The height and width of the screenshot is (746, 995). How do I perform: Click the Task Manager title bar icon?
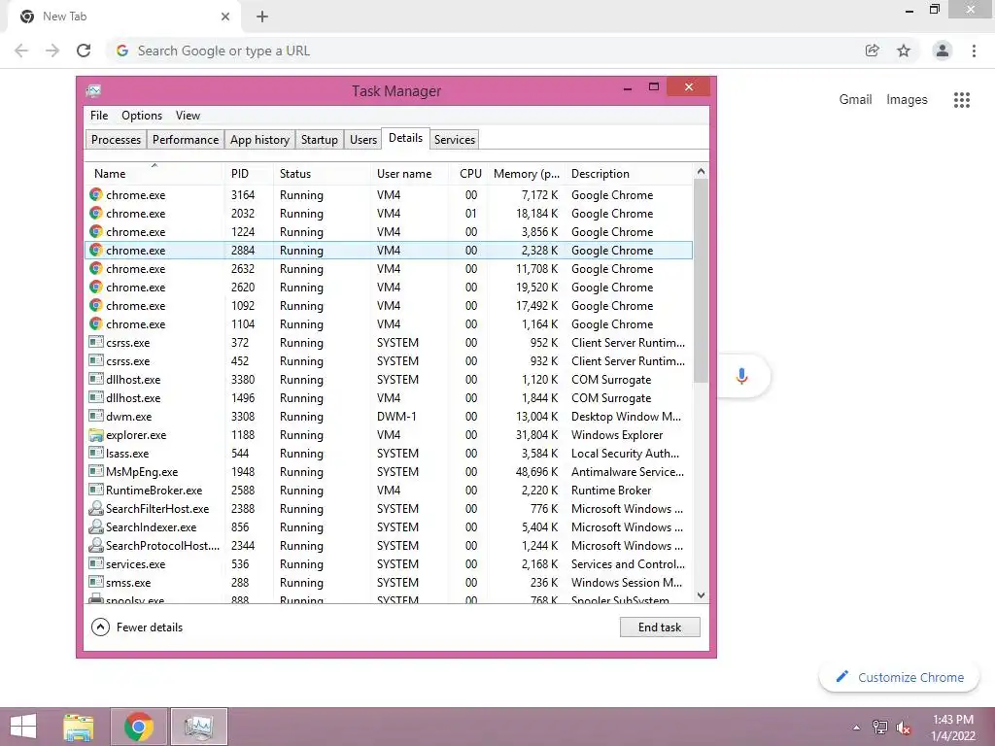click(94, 90)
